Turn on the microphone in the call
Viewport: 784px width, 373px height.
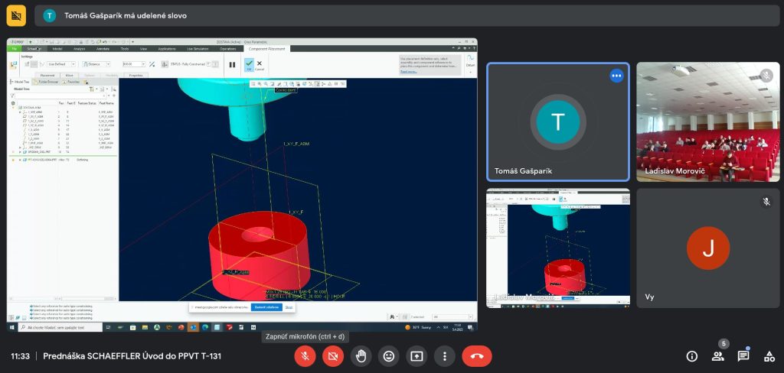[x=305, y=356]
